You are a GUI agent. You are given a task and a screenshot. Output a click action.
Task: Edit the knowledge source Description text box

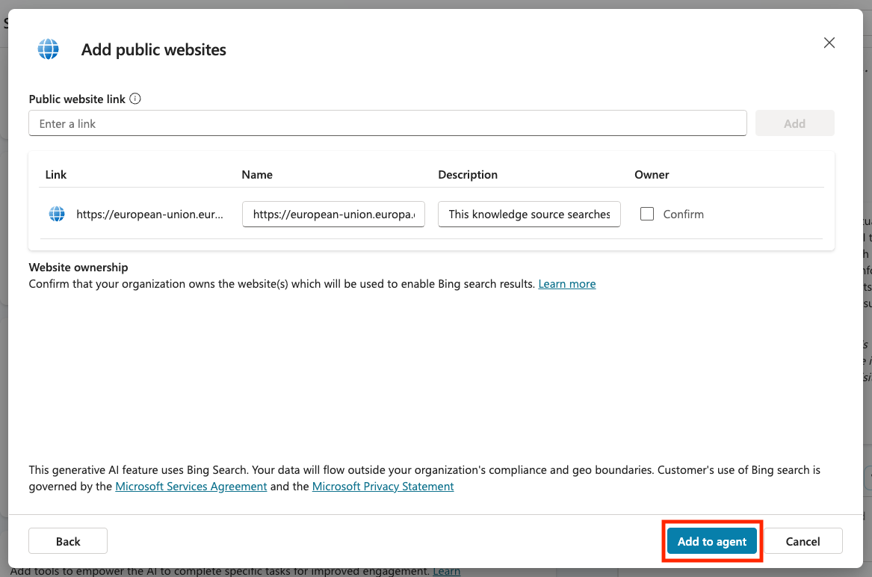pos(529,214)
